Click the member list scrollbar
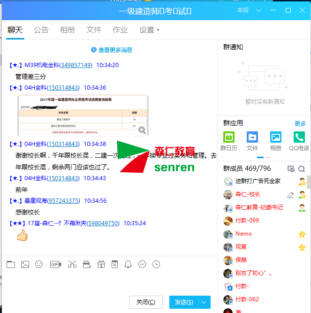Screen dimensions: 311x313 (x=309, y=182)
